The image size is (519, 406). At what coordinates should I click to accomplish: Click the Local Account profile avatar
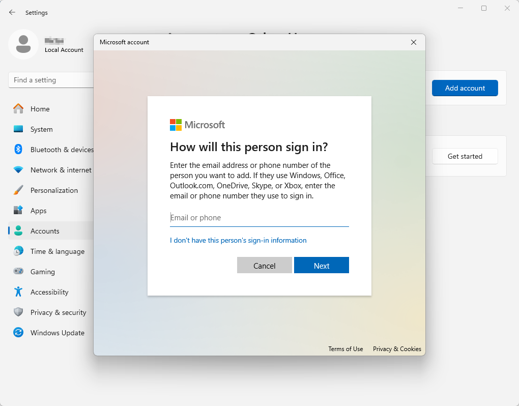pyautogui.click(x=23, y=44)
